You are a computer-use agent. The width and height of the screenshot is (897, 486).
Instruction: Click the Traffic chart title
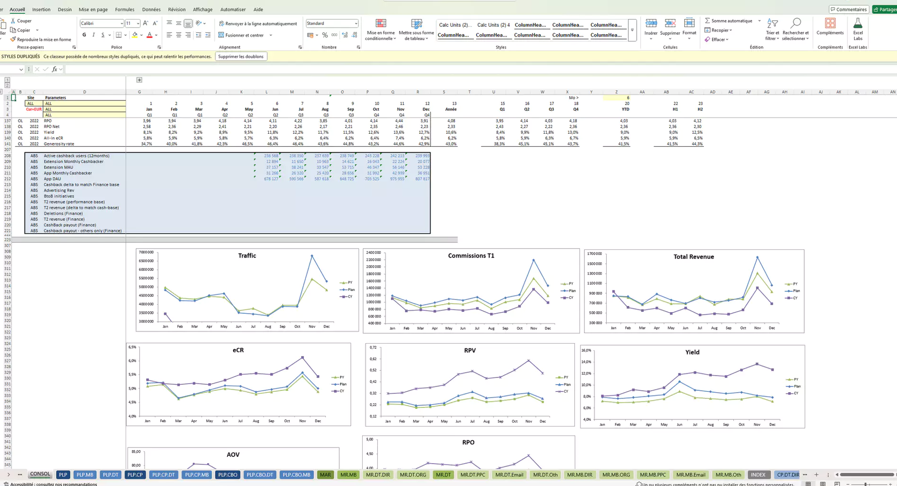tap(247, 256)
